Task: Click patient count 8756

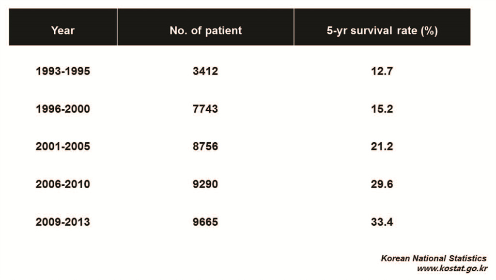Action: 205,147
